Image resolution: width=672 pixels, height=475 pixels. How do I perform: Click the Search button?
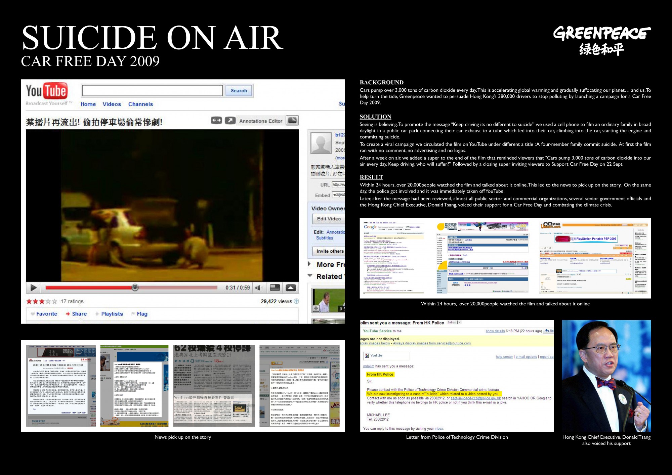point(239,91)
